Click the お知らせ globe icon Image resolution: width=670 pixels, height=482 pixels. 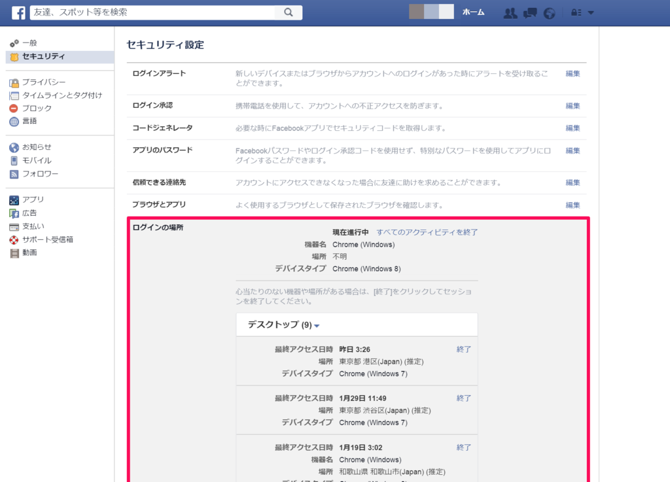[x=14, y=147]
